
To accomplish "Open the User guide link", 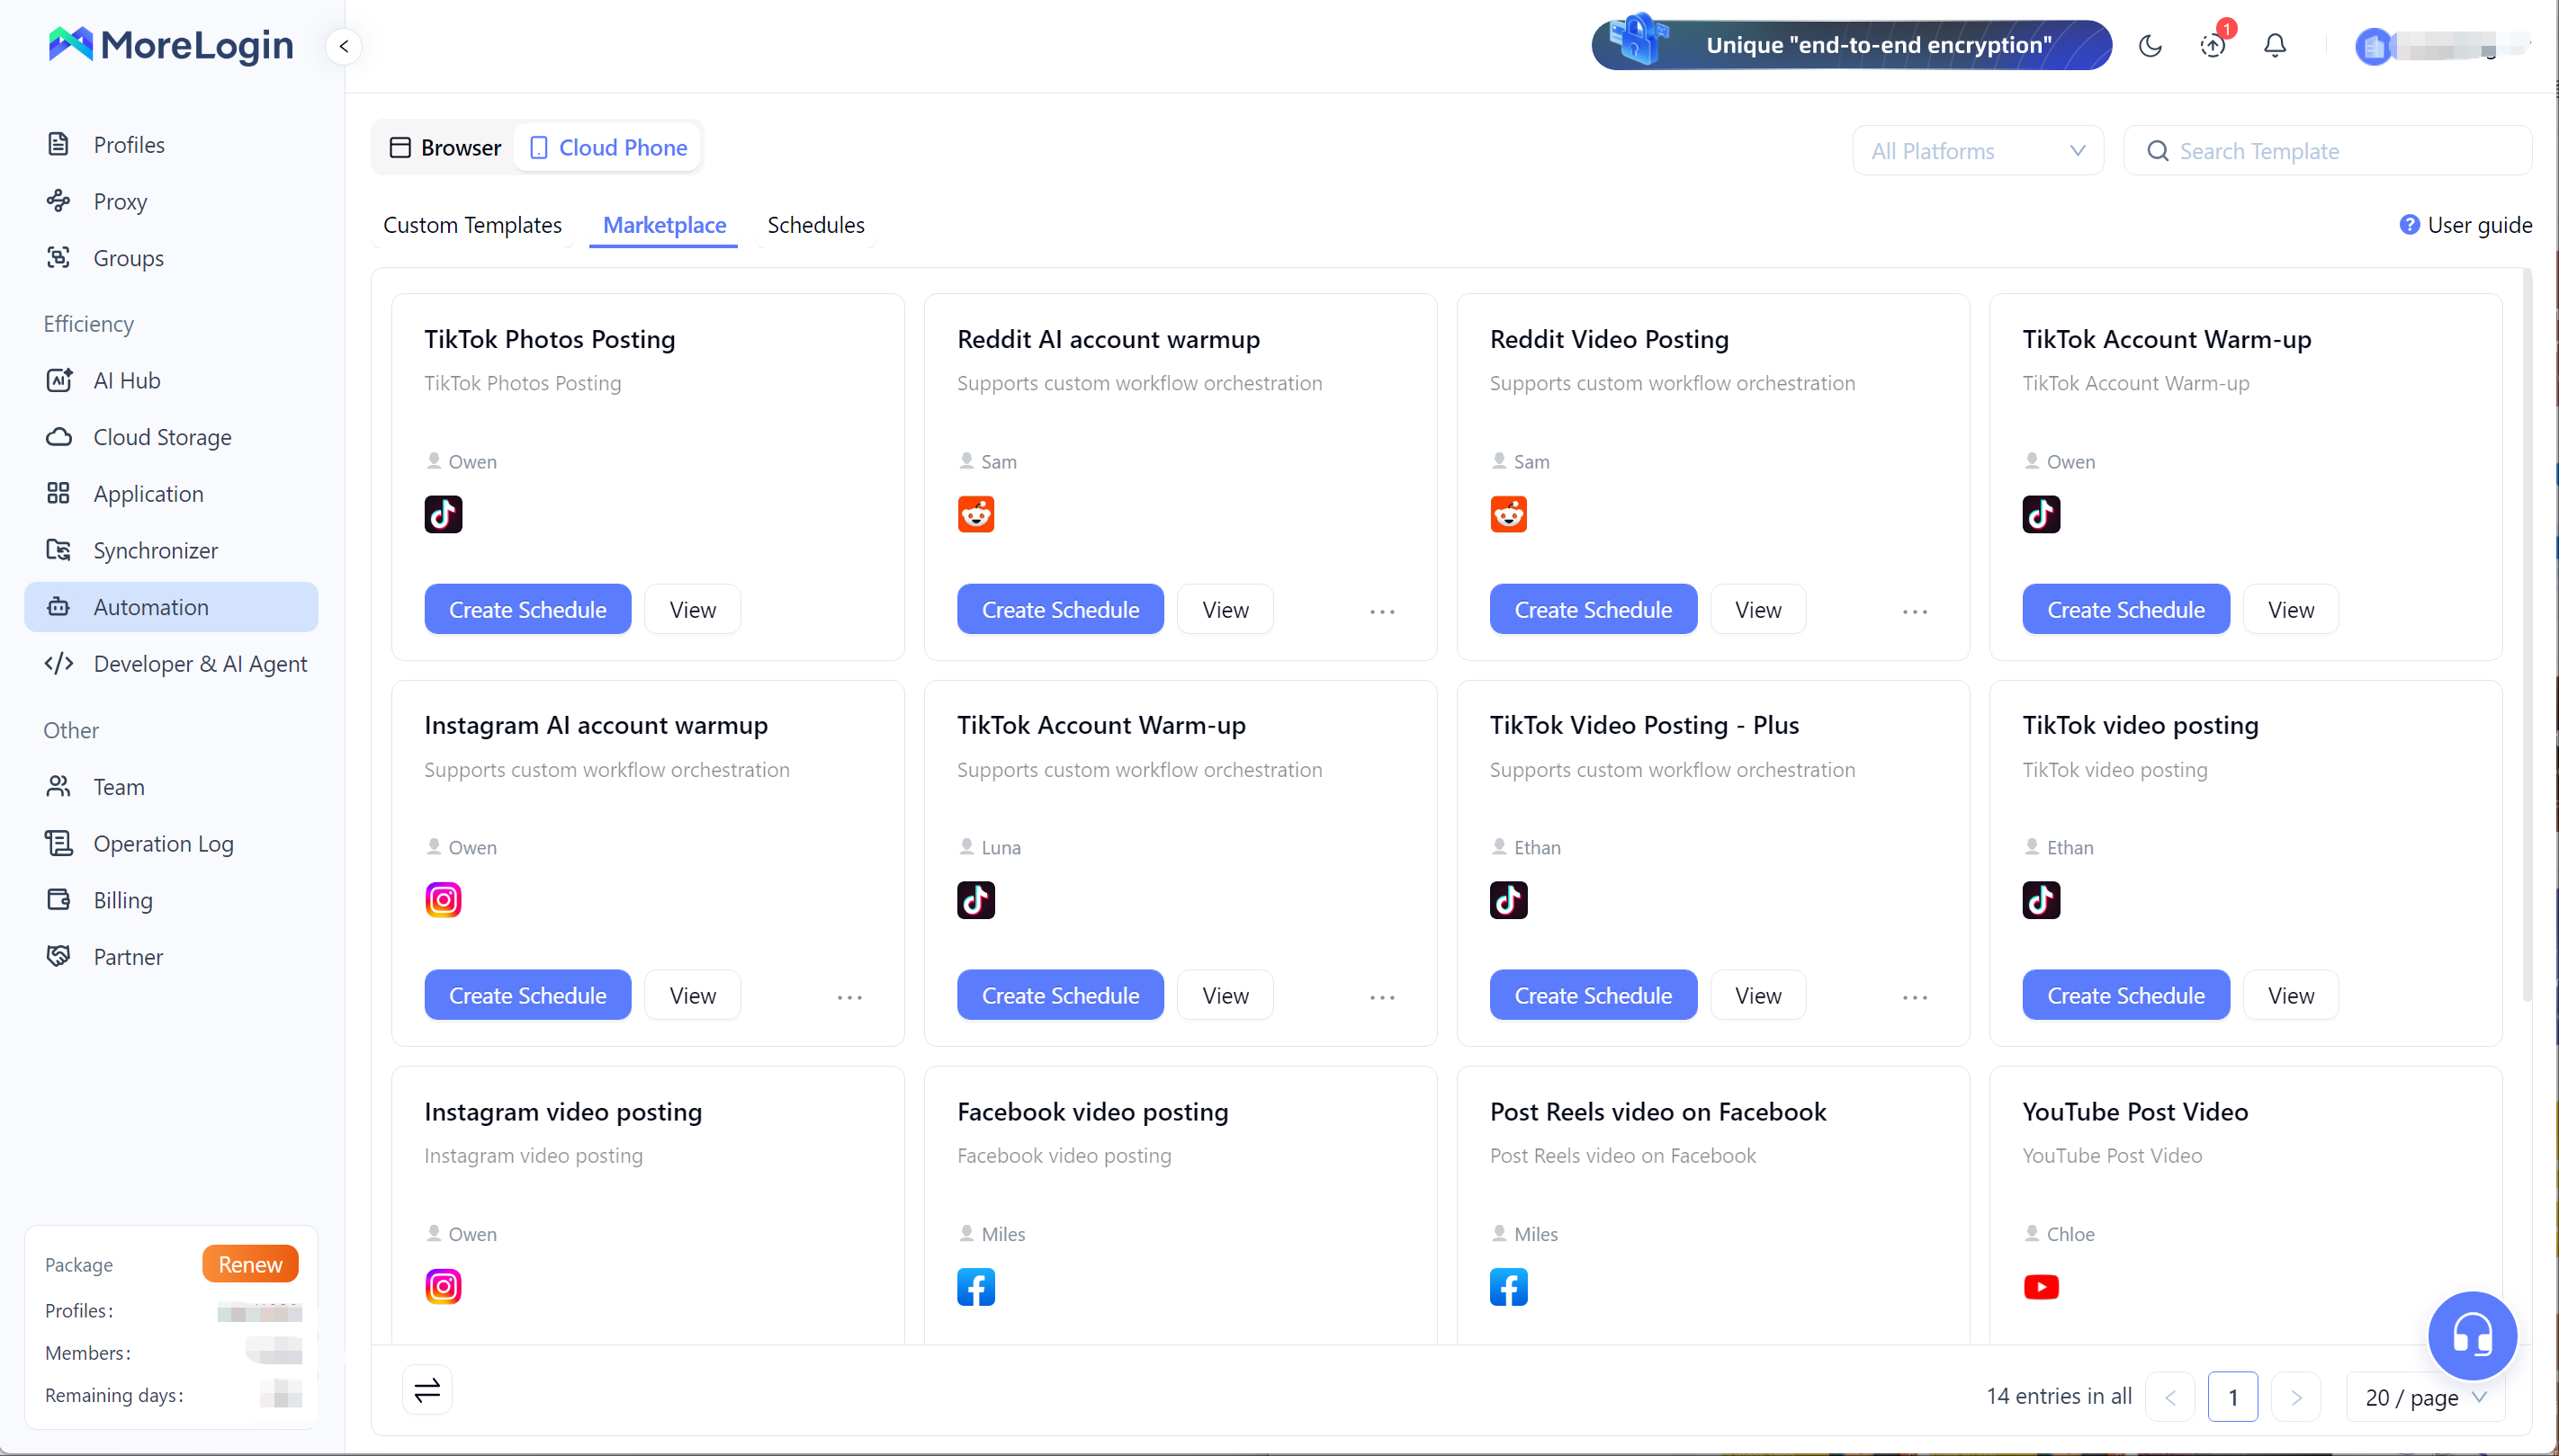I will 2466,225.
